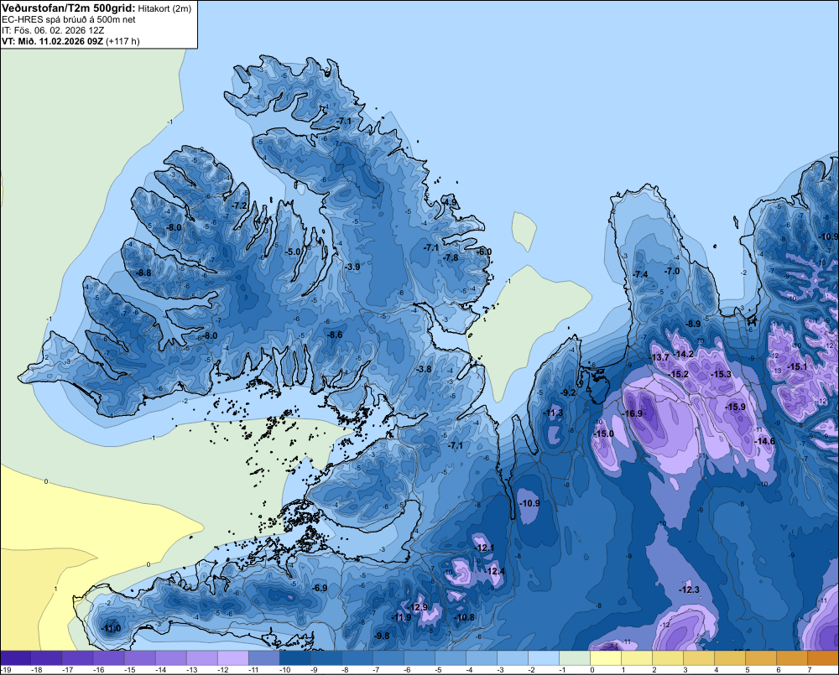839x675 pixels.
Task: Select the legend swatch labeled -15
Action: [x=139, y=658]
